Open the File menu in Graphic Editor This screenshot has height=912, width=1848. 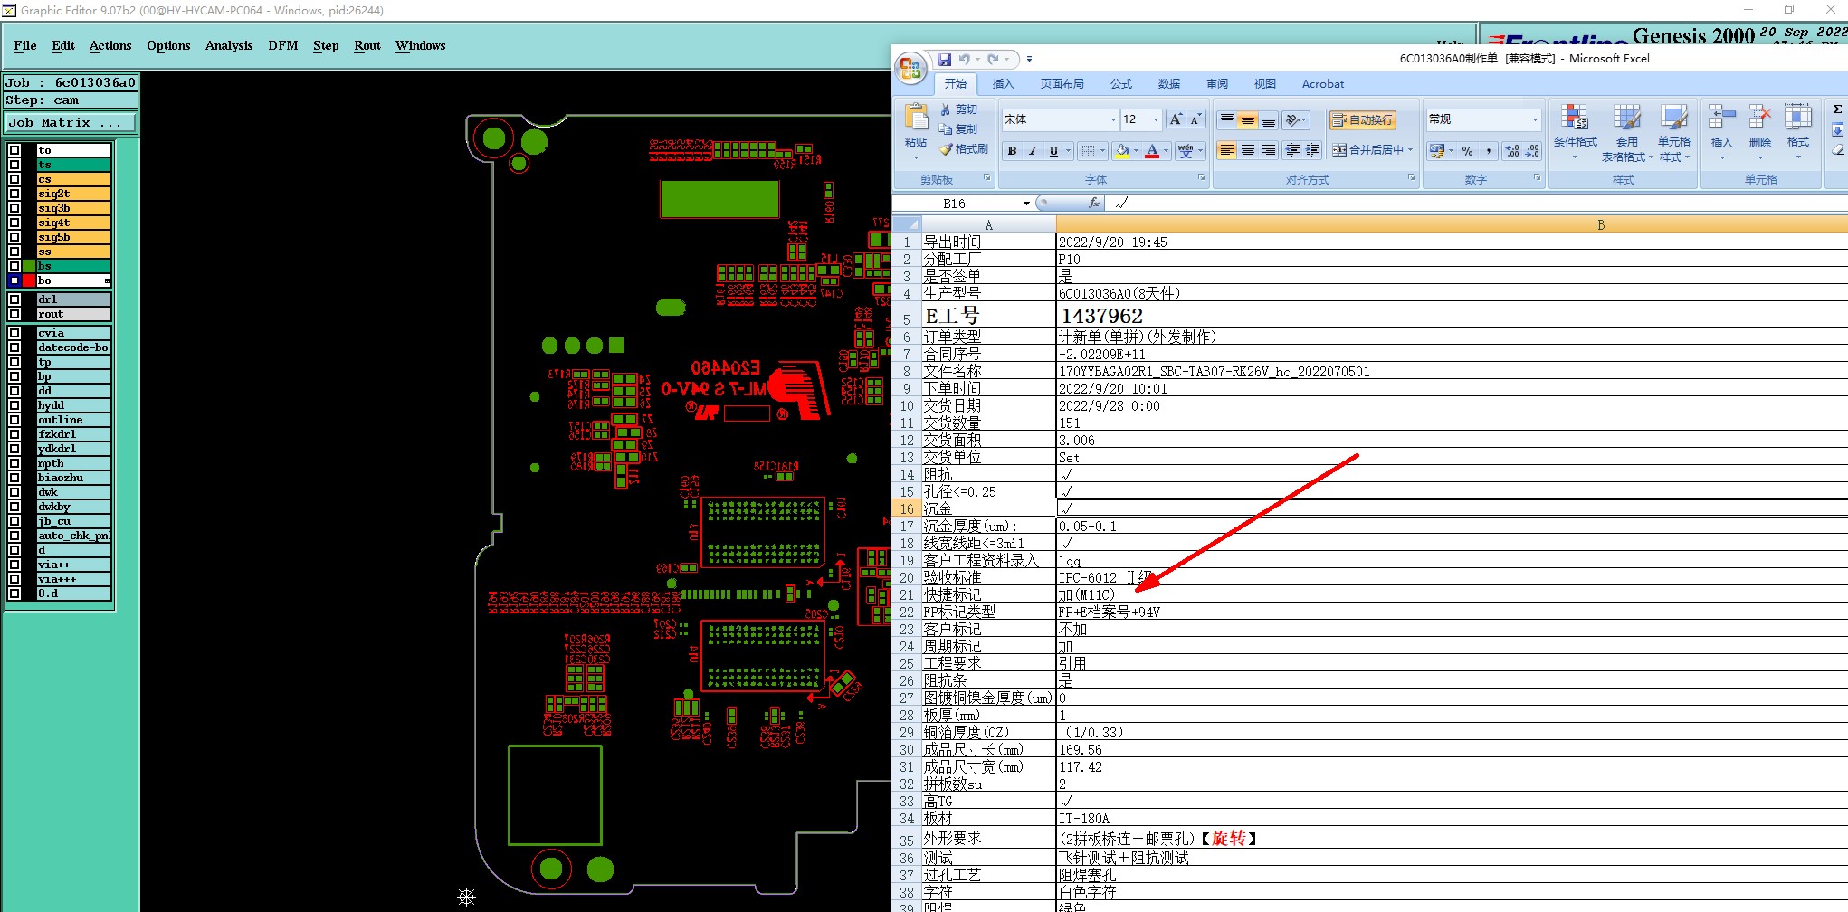[x=25, y=45]
